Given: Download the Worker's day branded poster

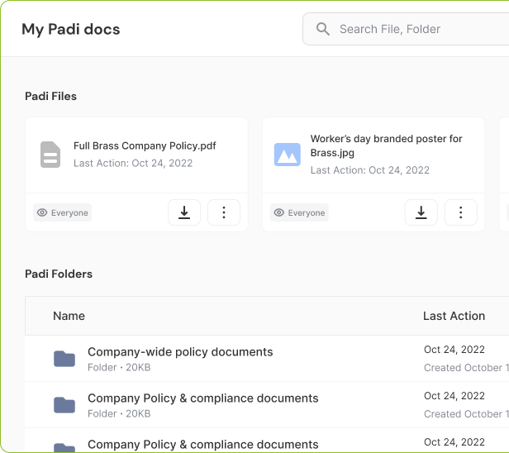Looking at the screenshot, I should [421, 212].
